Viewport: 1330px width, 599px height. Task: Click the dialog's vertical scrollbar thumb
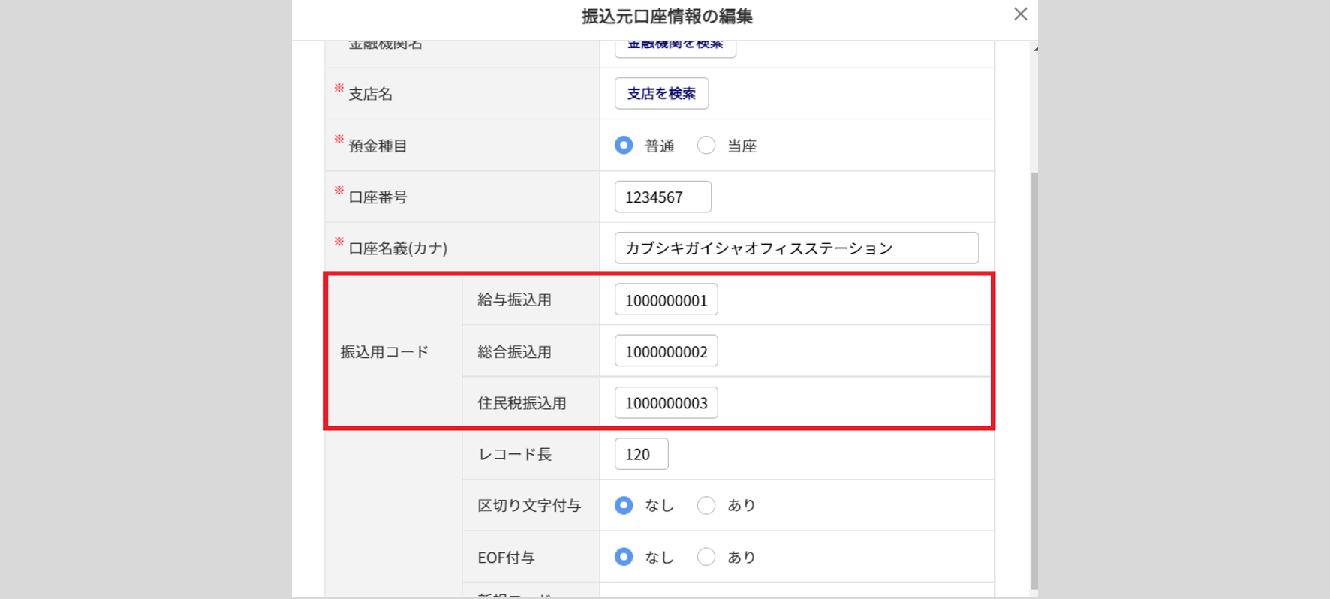tap(1034, 375)
